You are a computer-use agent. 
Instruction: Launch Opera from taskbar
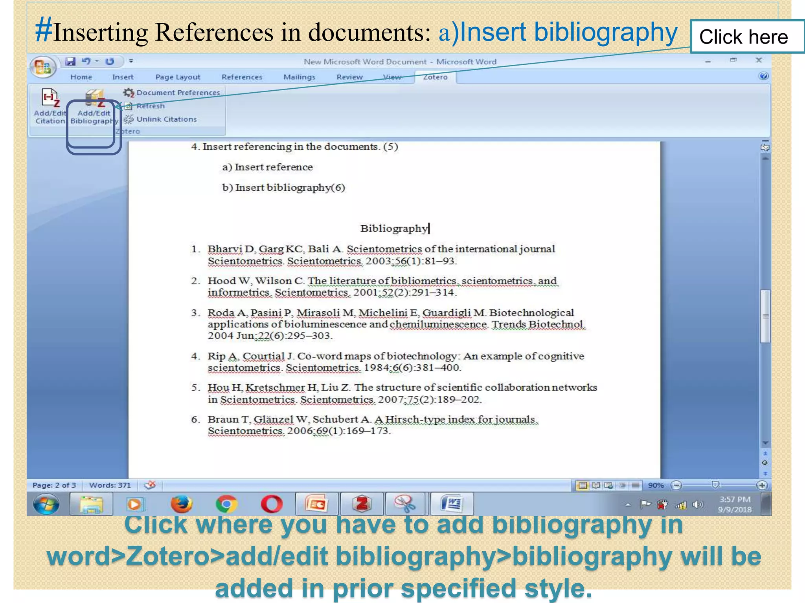(x=272, y=504)
